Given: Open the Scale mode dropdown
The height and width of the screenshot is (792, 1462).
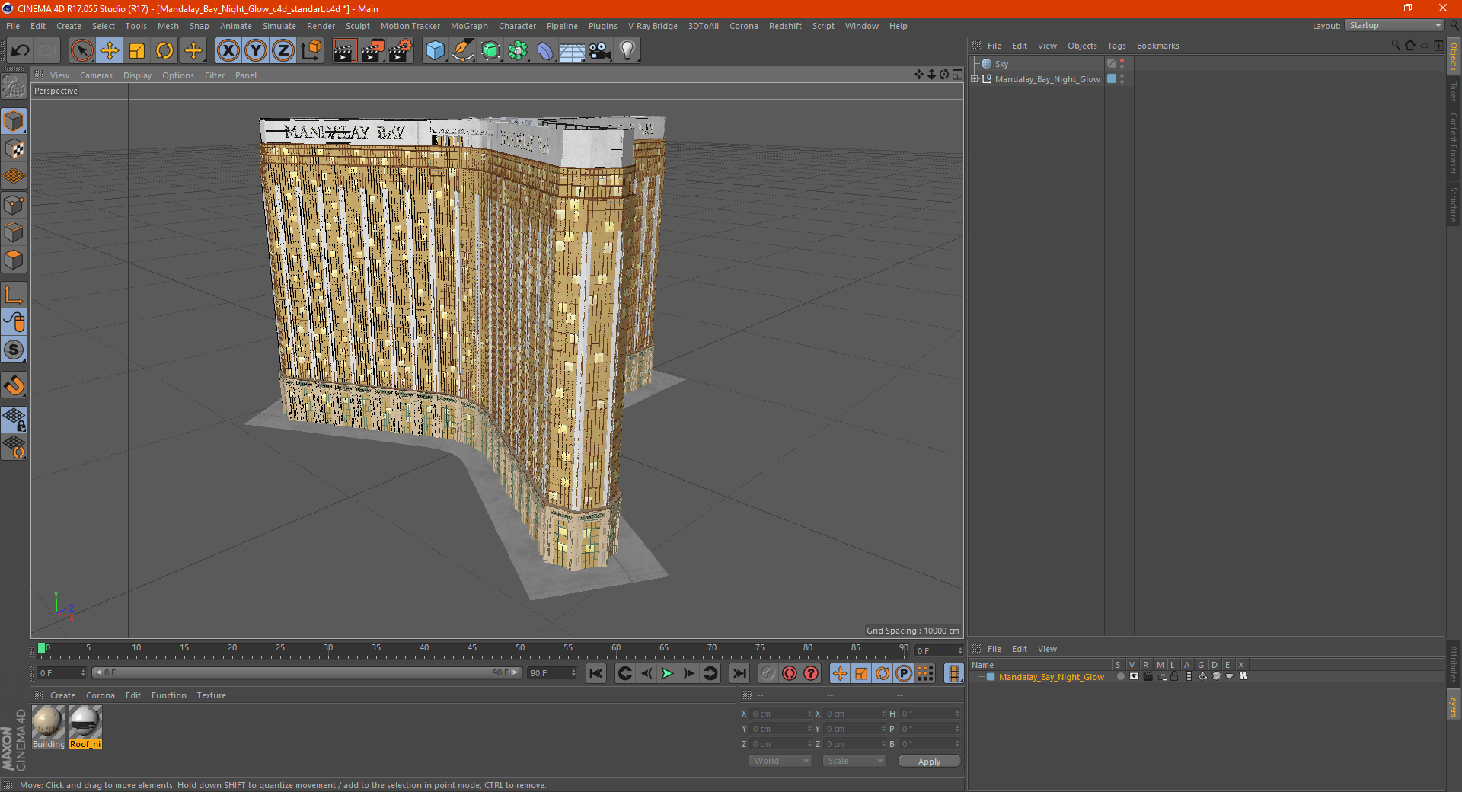Looking at the screenshot, I should (x=854, y=761).
